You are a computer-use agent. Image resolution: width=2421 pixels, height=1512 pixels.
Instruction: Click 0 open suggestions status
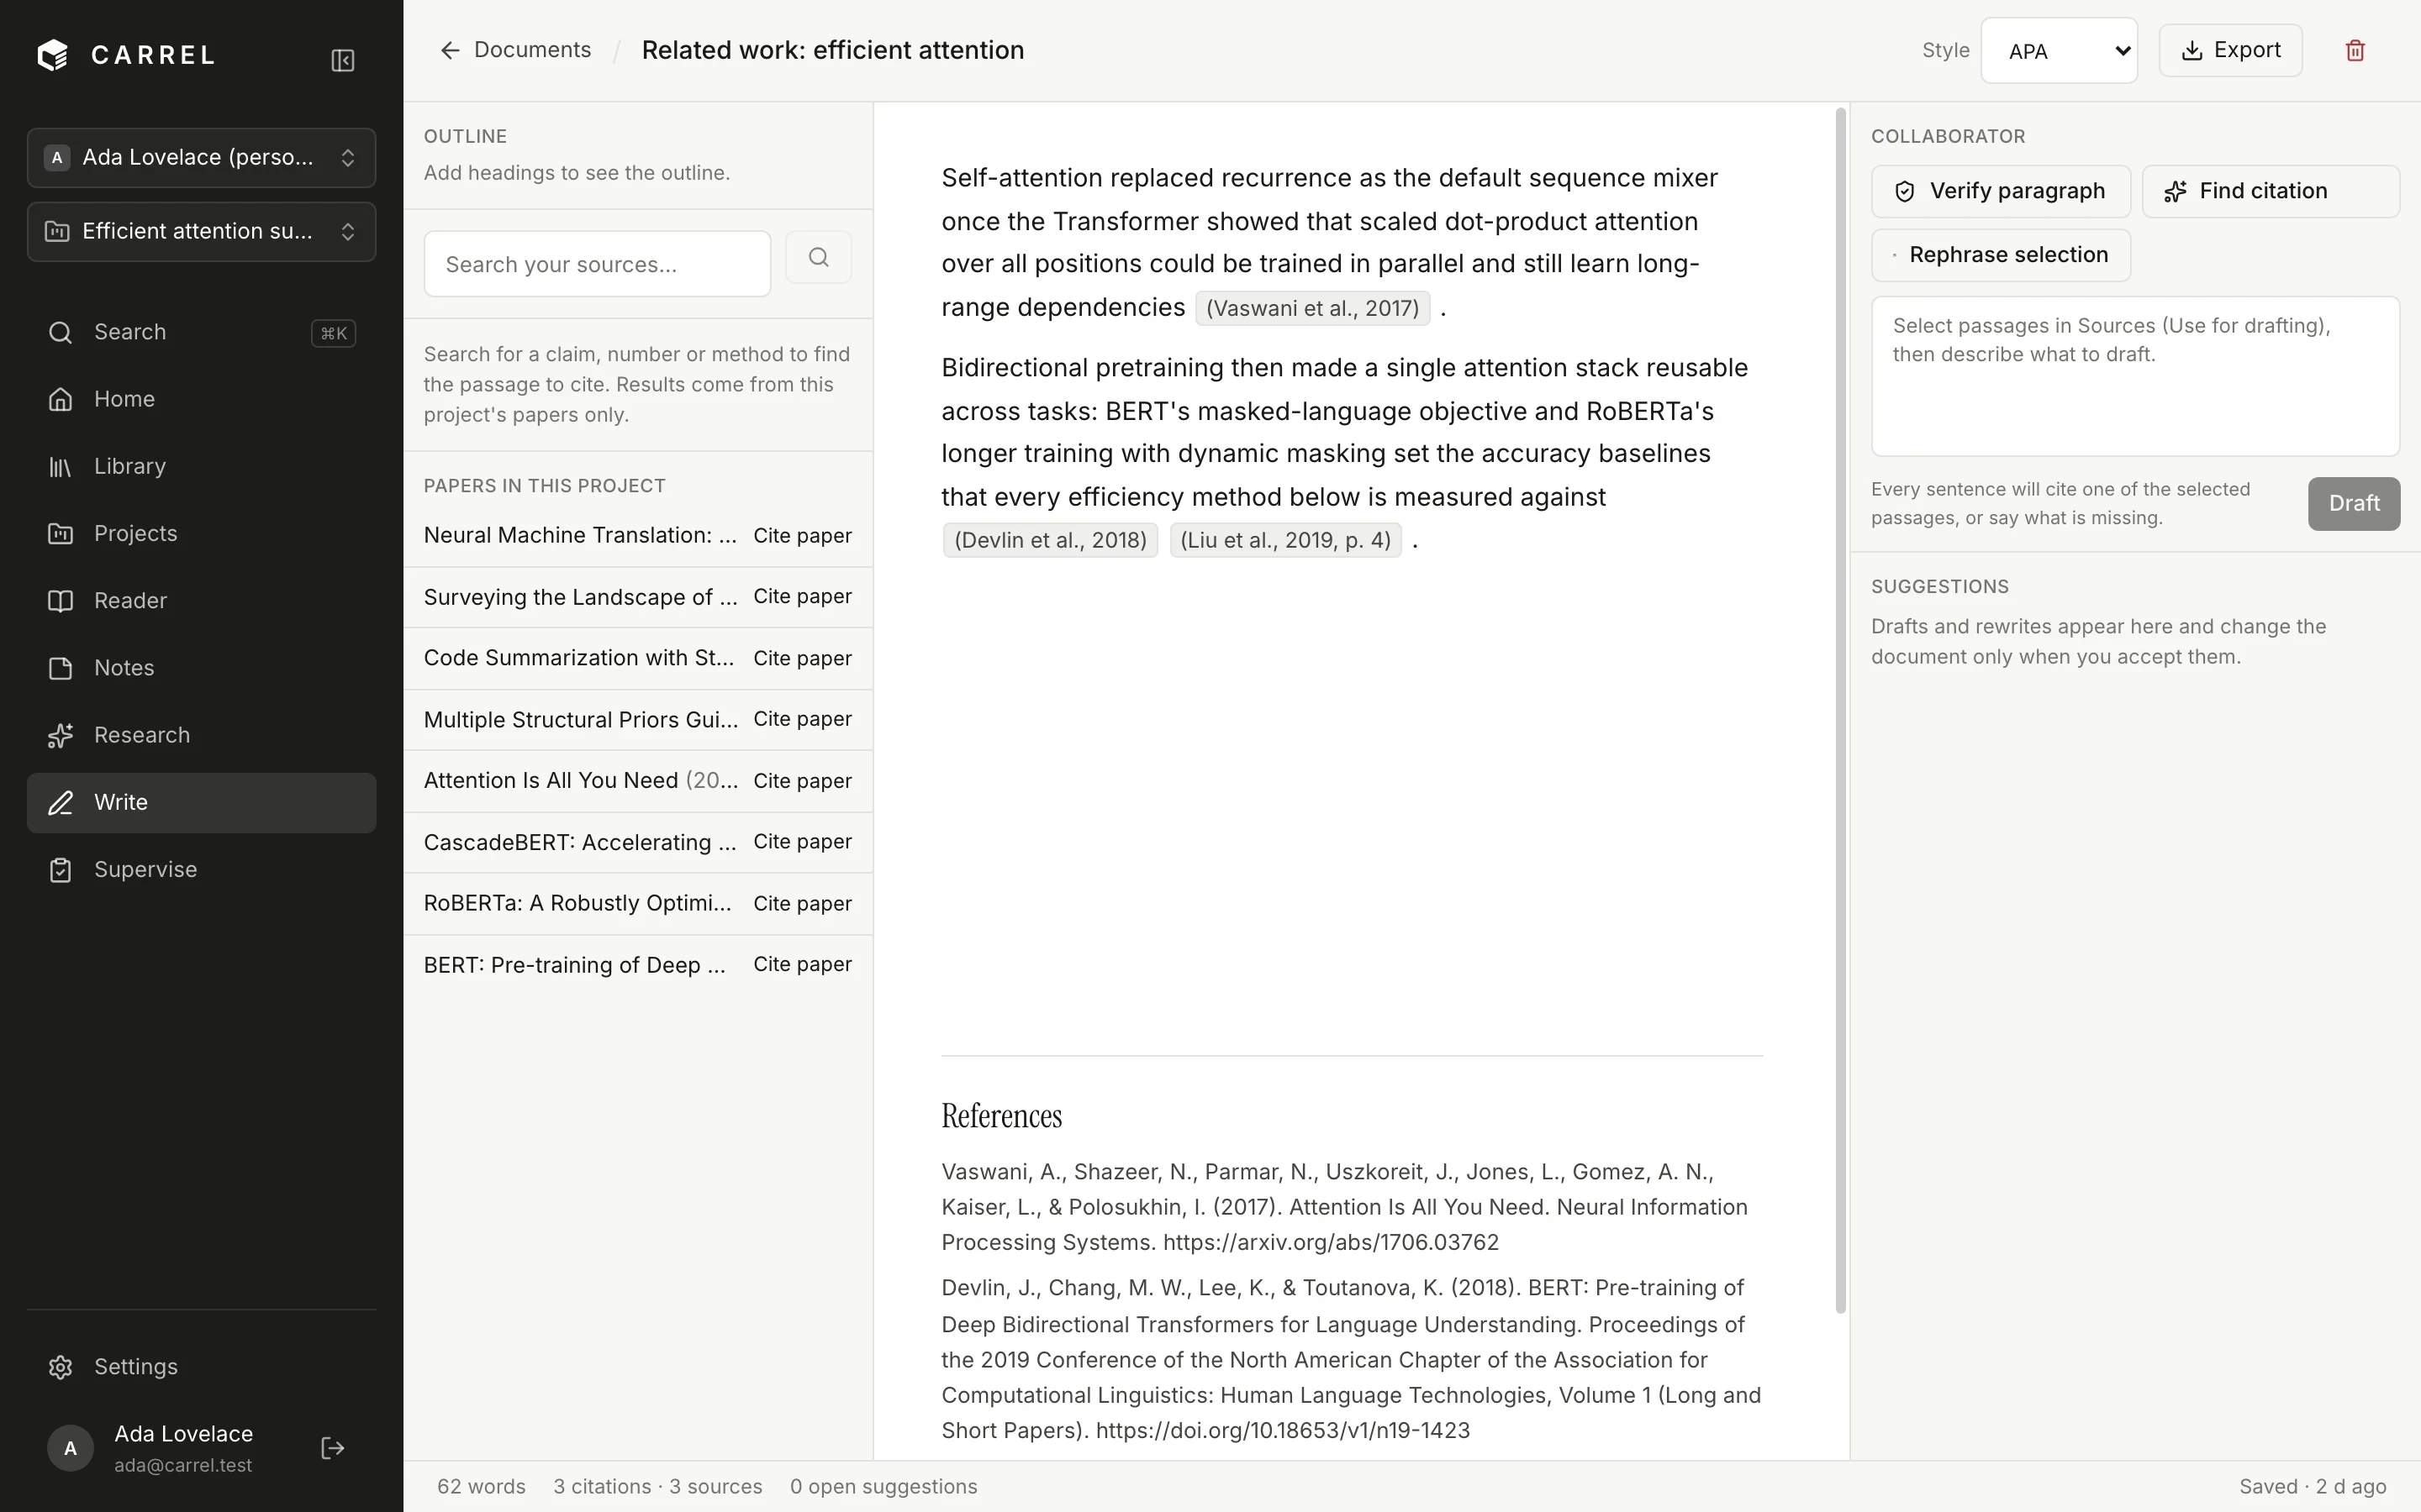click(x=883, y=1487)
